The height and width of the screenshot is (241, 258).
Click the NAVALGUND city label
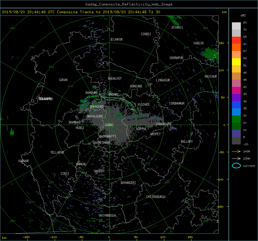(x=95, y=116)
